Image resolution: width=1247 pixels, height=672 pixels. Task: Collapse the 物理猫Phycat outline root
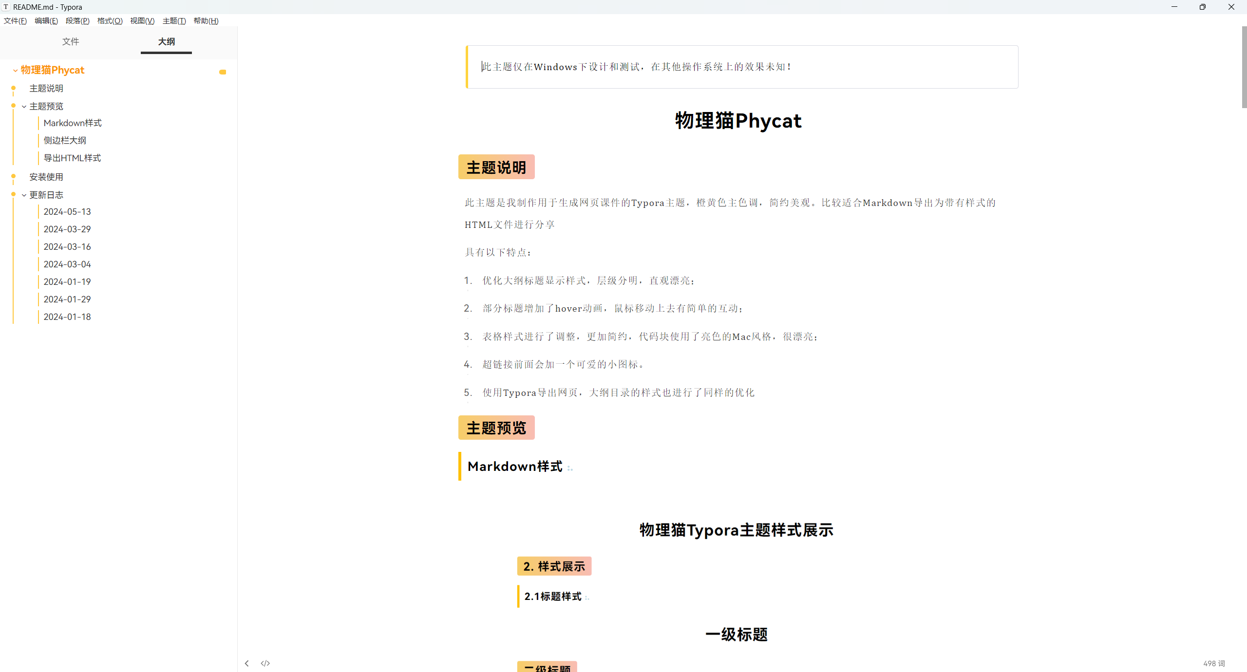click(x=16, y=71)
